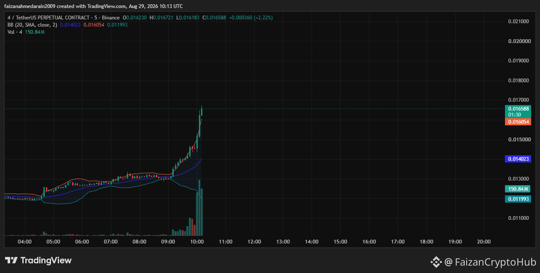Select the 'BB (20, SMA, close, 2)' indicator label
Viewport: 540px width, 273px height.
32,25
